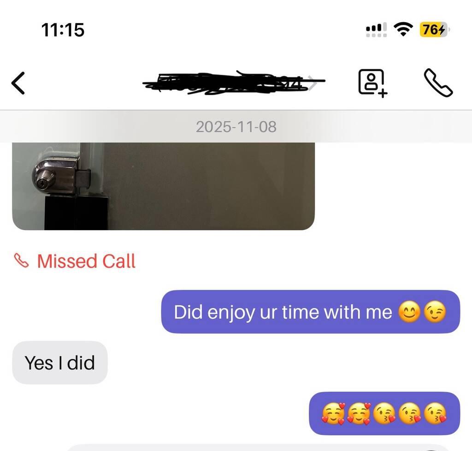This screenshot has width=472, height=451.
Task: Tap the heart and kiss emoji bubble
Action: pyautogui.click(x=385, y=413)
